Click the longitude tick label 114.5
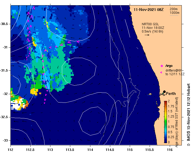Image resolution: width=193 pixels, height=154 pixels. pos(110,150)
